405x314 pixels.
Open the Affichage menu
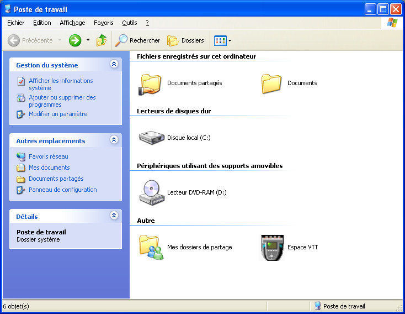[x=73, y=23]
